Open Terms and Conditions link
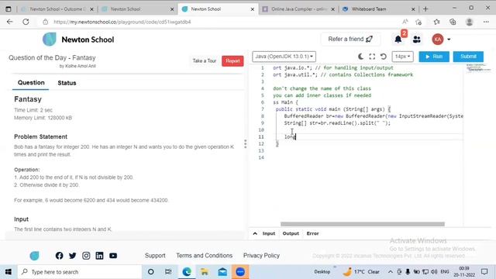The image size is (496, 279). pos(205,256)
